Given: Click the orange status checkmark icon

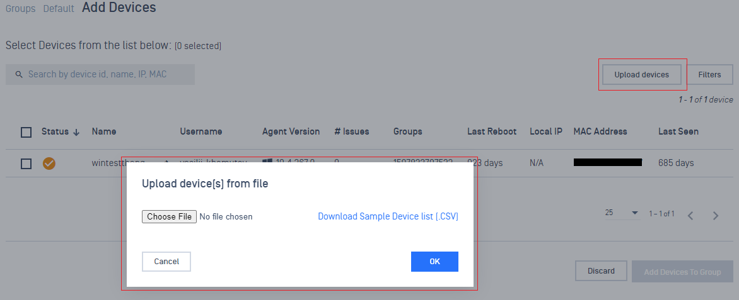Looking at the screenshot, I should pos(49,163).
